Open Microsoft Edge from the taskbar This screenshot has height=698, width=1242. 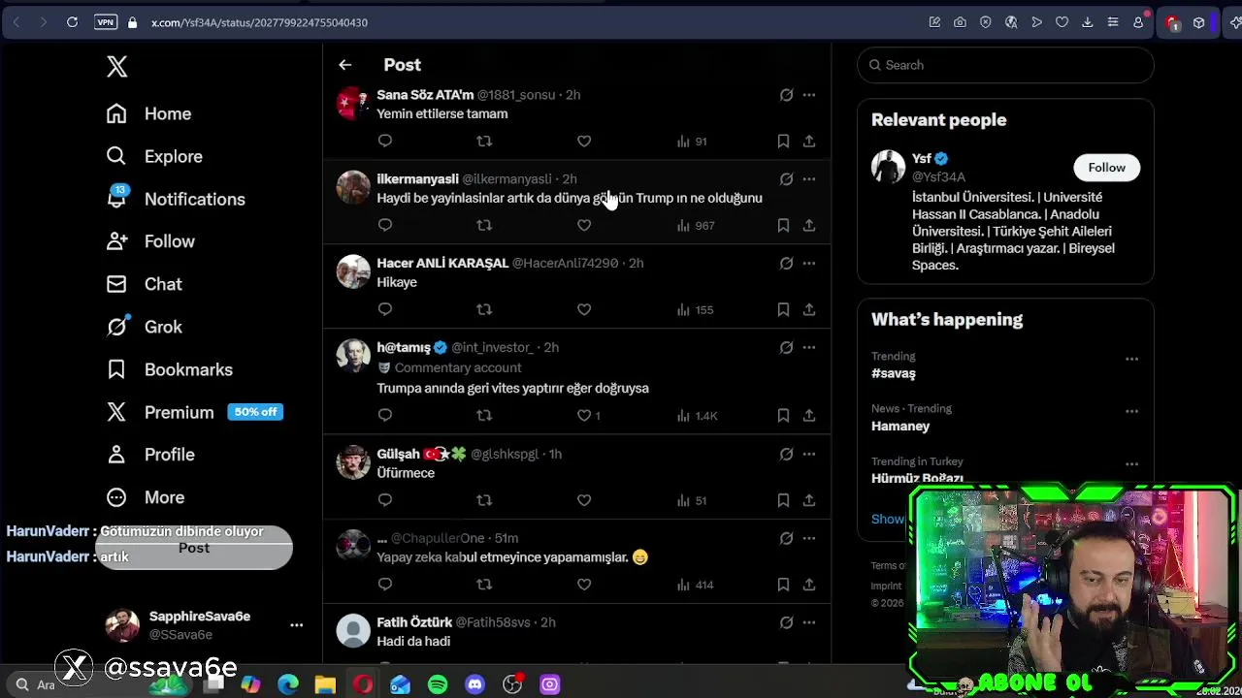point(288,685)
